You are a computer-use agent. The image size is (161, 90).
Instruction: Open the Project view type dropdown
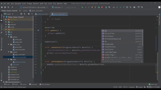[x=9, y=14]
